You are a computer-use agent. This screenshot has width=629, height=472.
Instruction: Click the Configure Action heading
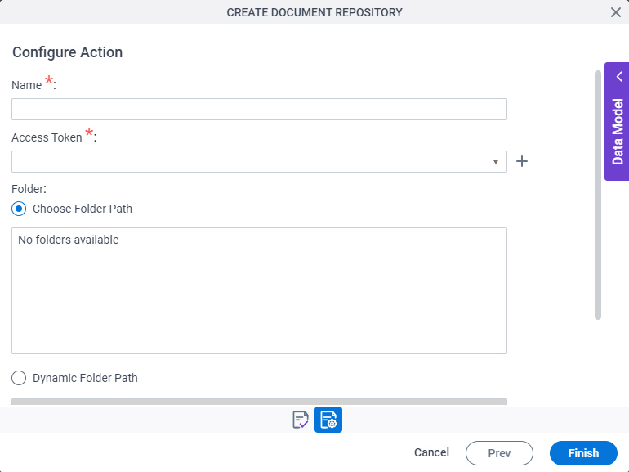pyautogui.click(x=67, y=52)
